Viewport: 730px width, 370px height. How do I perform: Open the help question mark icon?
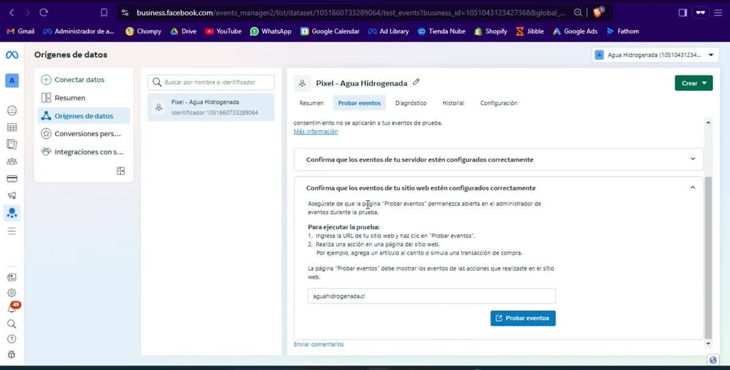12,339
